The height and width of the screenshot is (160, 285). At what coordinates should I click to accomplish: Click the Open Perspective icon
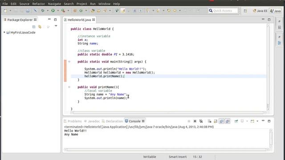245,11
